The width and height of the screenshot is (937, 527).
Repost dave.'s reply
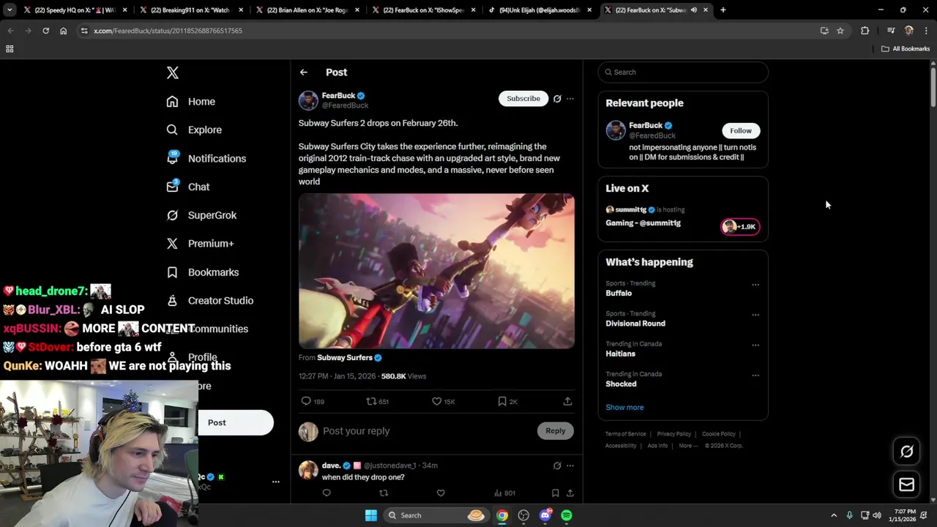384,493
